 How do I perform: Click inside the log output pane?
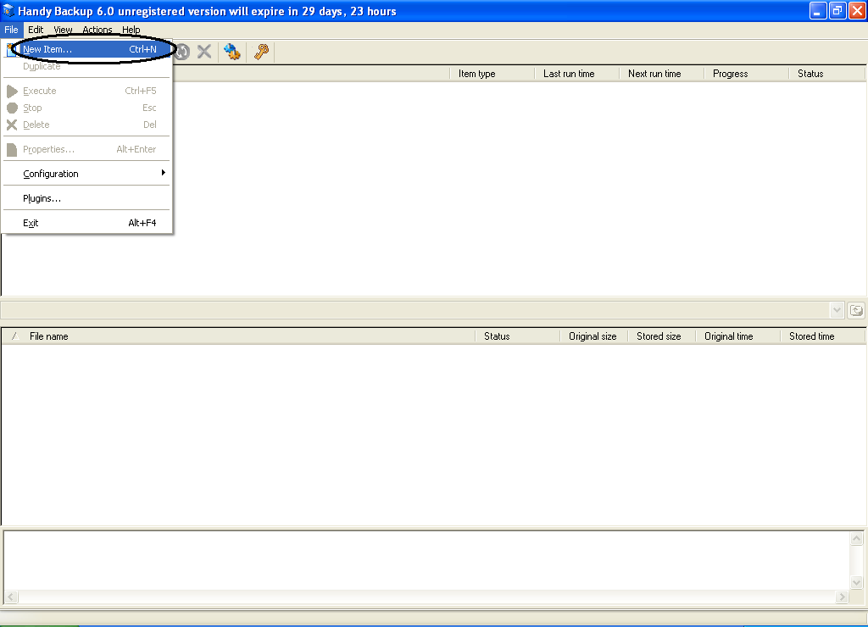[427, 560]
